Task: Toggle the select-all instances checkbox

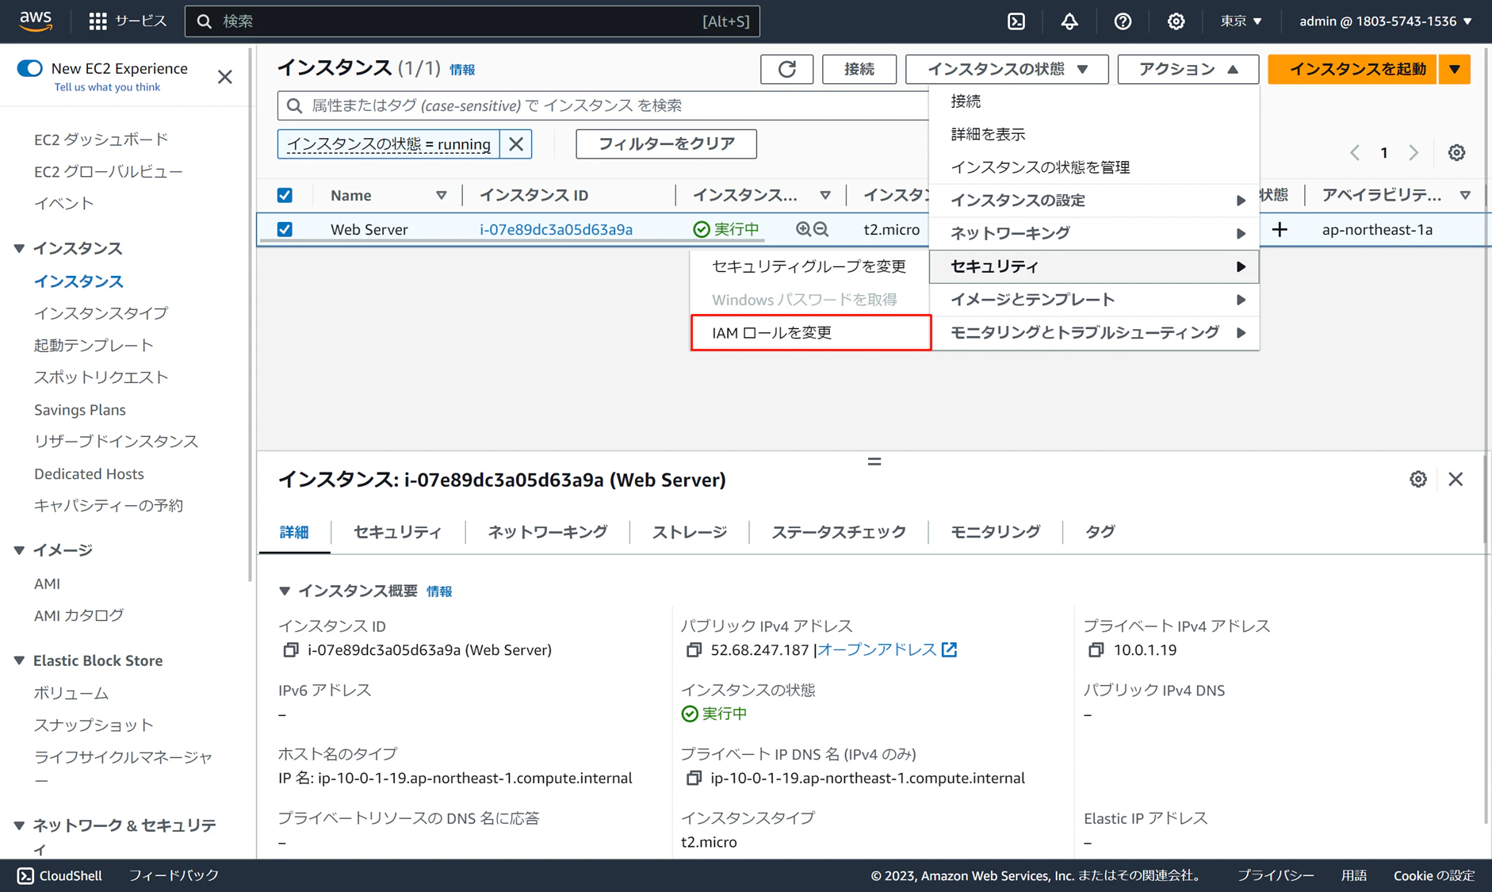Action: tap(285, 195)
